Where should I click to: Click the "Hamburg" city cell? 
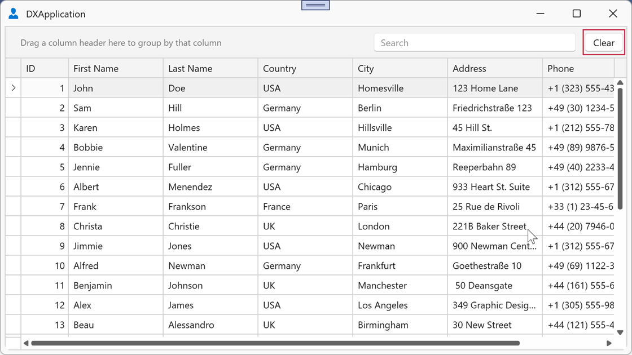pyautogui.click(x=400, y=167)
